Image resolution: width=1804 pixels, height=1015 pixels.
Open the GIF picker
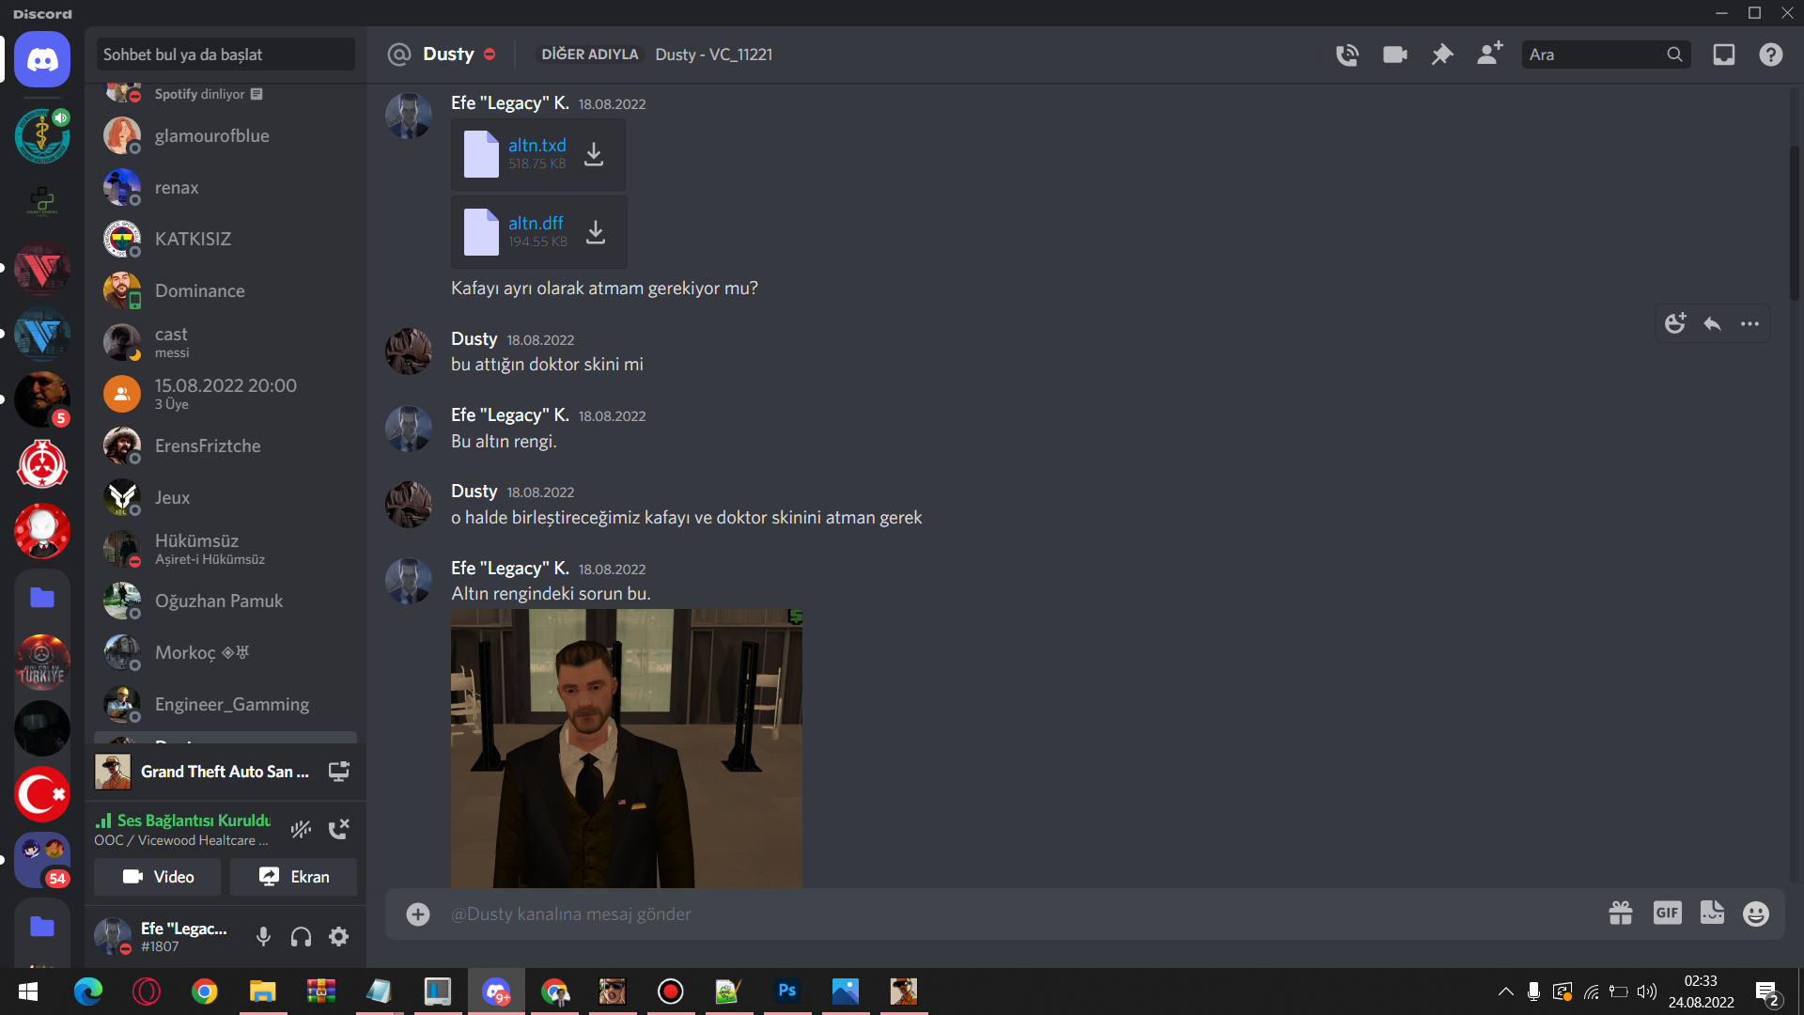click(x=1668, y=913)
